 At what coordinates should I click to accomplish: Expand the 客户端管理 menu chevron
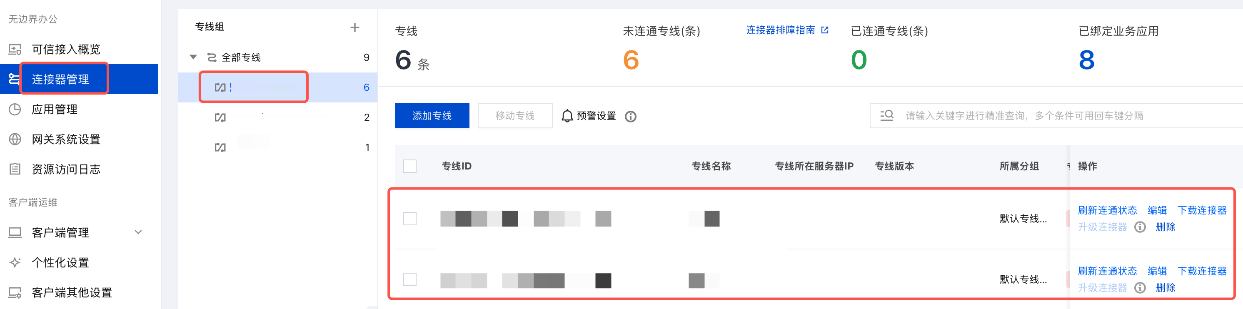(138, 232)
